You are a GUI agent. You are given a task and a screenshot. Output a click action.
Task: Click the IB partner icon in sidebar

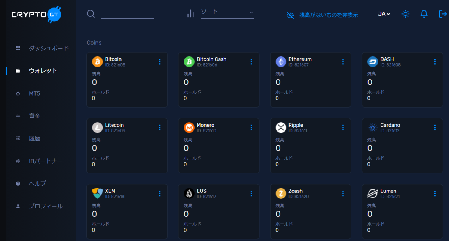pyautogui.click(x=18, y=161)
